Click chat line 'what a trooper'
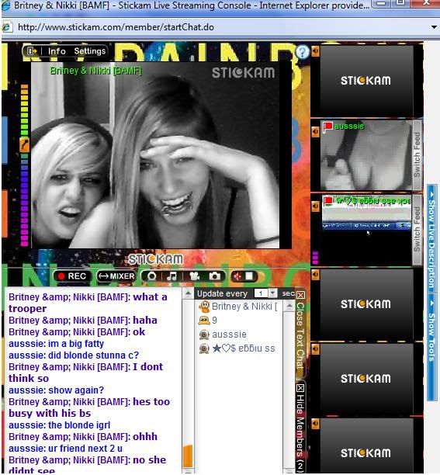 (88, 303)
